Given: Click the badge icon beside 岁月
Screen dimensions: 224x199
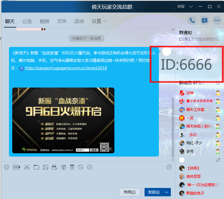Looking at the screenshot, I should (218, 151).
